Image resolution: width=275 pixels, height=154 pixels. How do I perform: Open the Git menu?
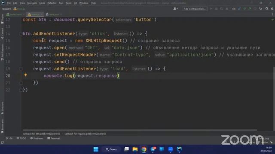tap(76, 3)
